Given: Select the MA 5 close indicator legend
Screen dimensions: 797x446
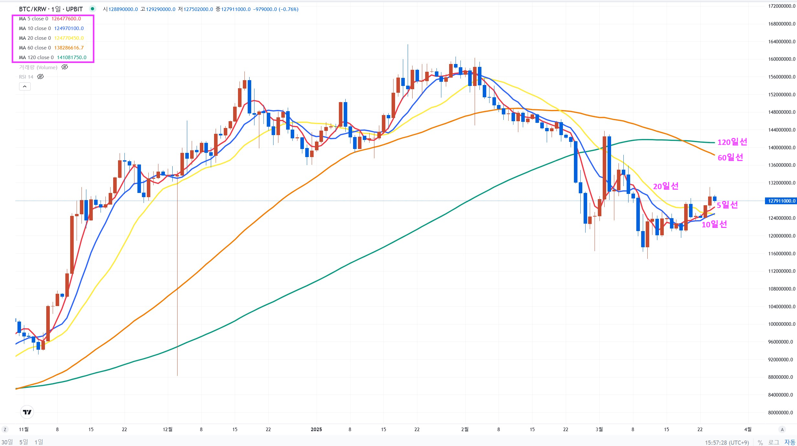Looking at the screenshot, I should click(x=33, y=19).
